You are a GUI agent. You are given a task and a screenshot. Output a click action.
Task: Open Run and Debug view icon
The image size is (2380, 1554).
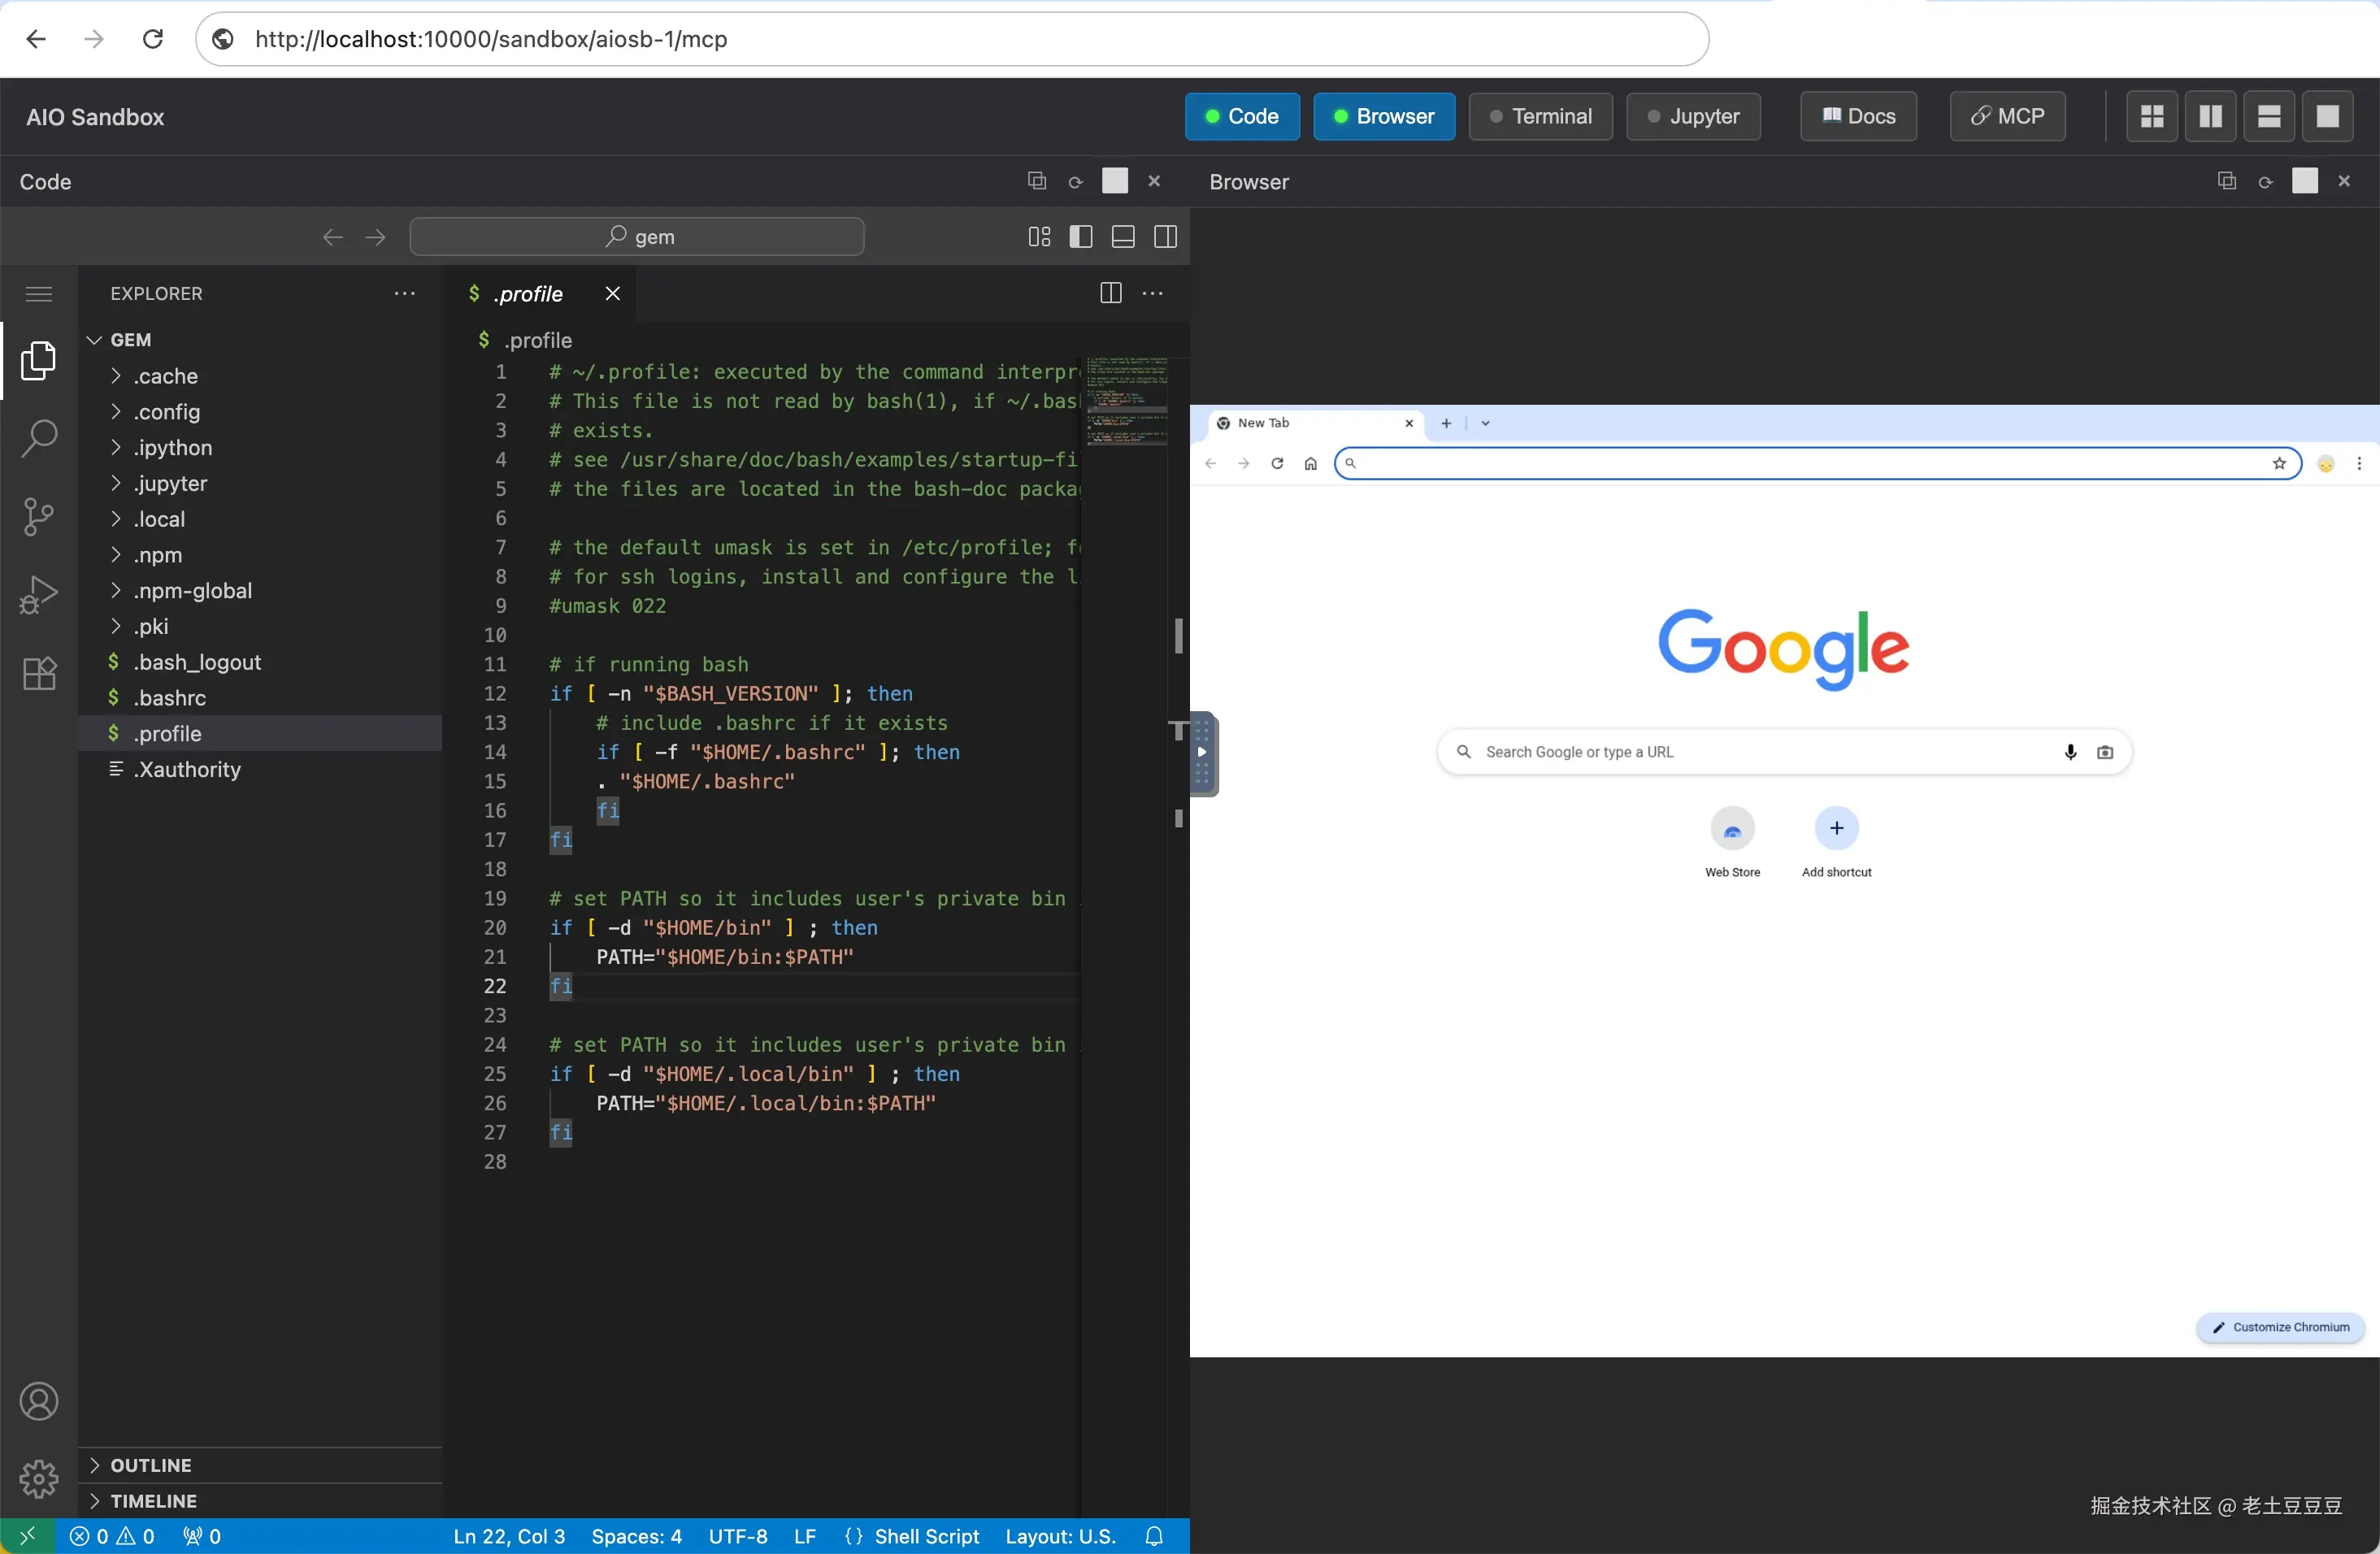click(x=39, y=595)
